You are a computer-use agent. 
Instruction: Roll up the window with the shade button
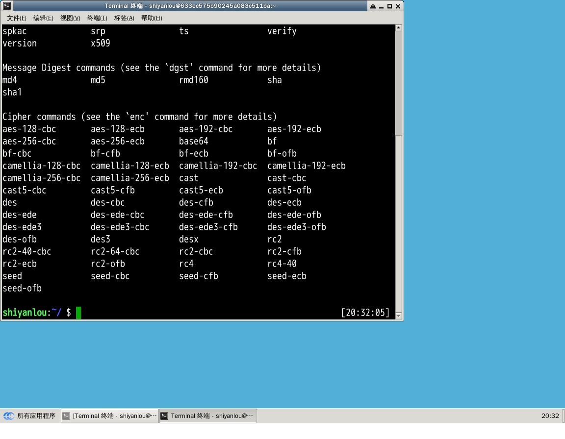coord(373,6)
